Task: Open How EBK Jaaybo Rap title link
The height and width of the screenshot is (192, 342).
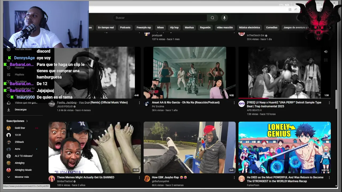Action: [x=169, y=177]
